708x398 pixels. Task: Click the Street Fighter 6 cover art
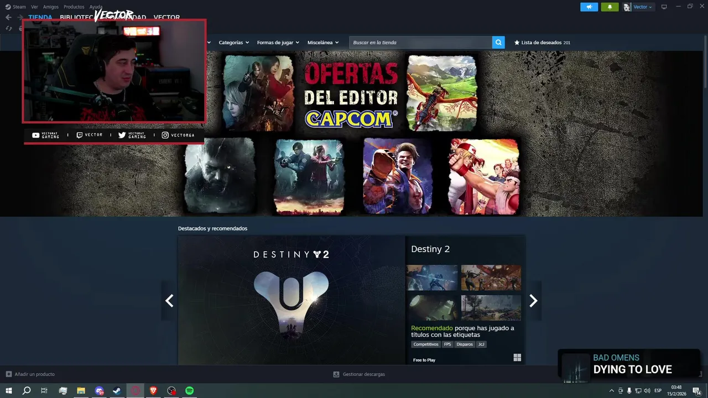click(398, 176)
